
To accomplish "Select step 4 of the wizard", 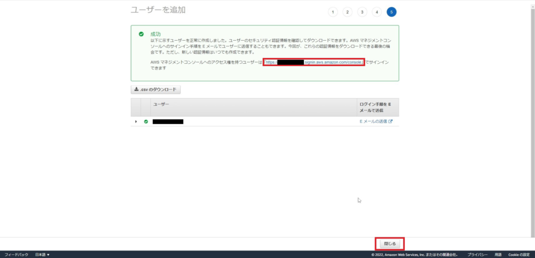I will (377, 12).
